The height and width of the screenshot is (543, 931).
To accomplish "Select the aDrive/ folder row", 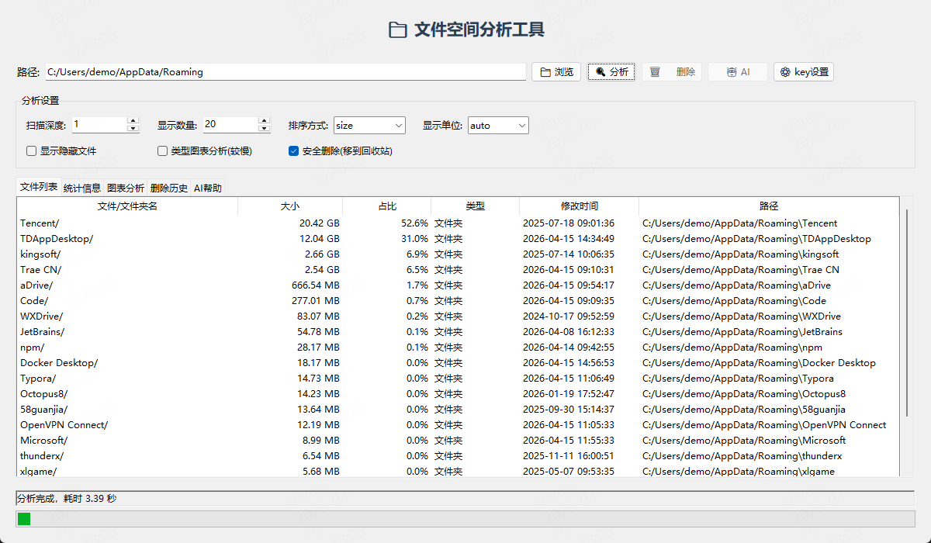I will (x=459, y=285).
